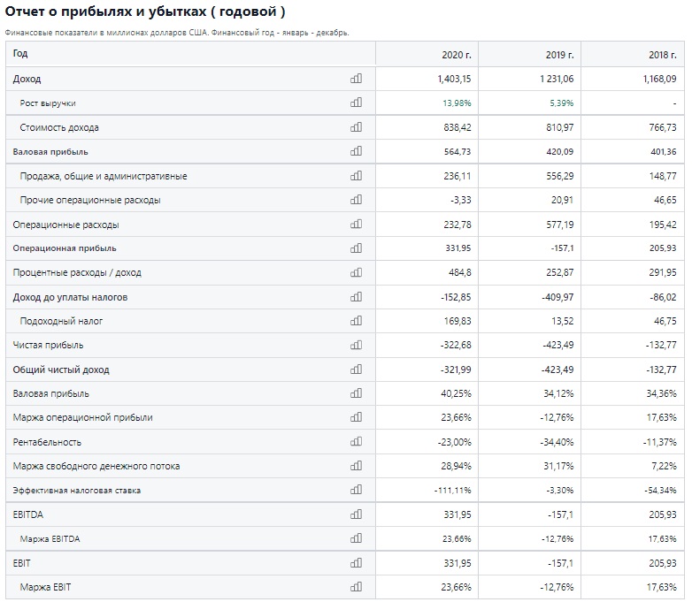Show chart for Продажа, общие и административные
The width and height of the screenshot is (692, 602).
click(356, 176)
